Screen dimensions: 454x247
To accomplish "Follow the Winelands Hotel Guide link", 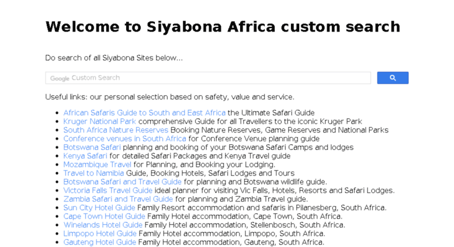I will coord(103,225).
